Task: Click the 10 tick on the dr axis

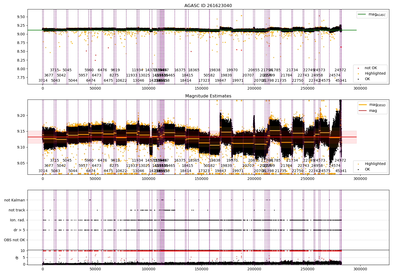Action: point(23,251)
